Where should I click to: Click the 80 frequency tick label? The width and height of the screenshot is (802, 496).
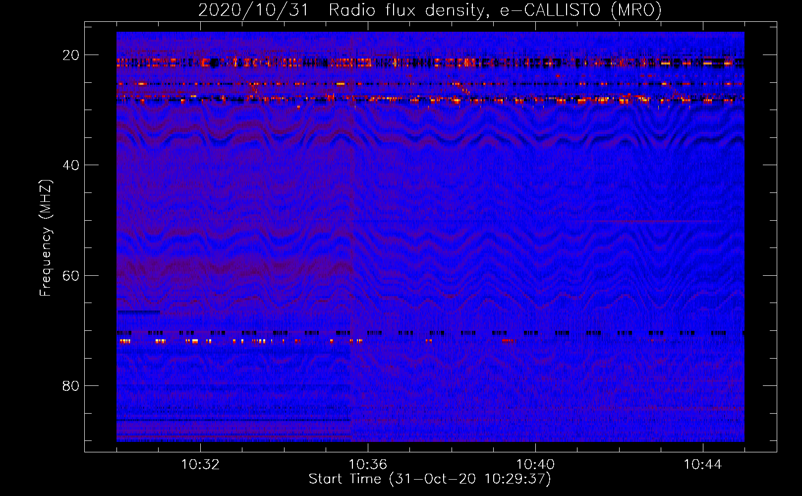pos(71,386)
